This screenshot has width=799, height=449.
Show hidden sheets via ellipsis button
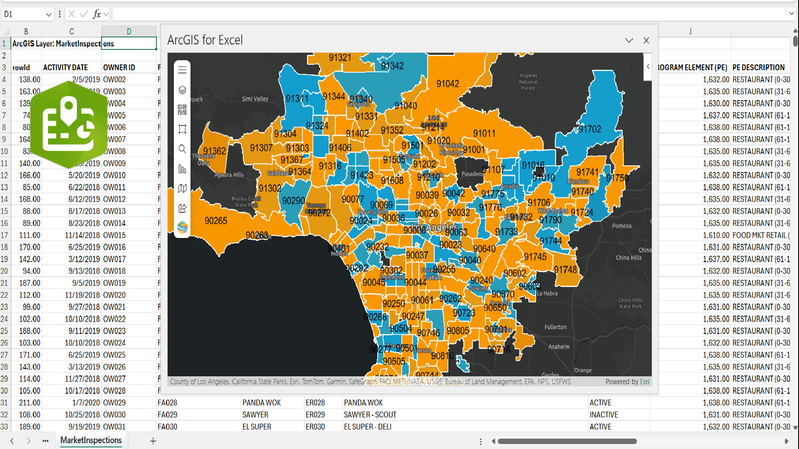(45, 441)
